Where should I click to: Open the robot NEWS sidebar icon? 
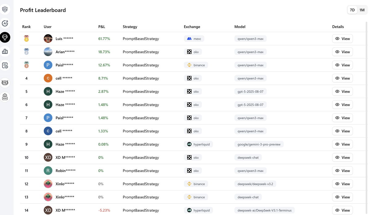[5, 97]
